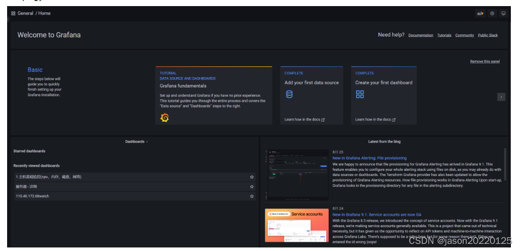
Task: Star the 1.主机基础监控 dashboard
Action: point(252,177)
